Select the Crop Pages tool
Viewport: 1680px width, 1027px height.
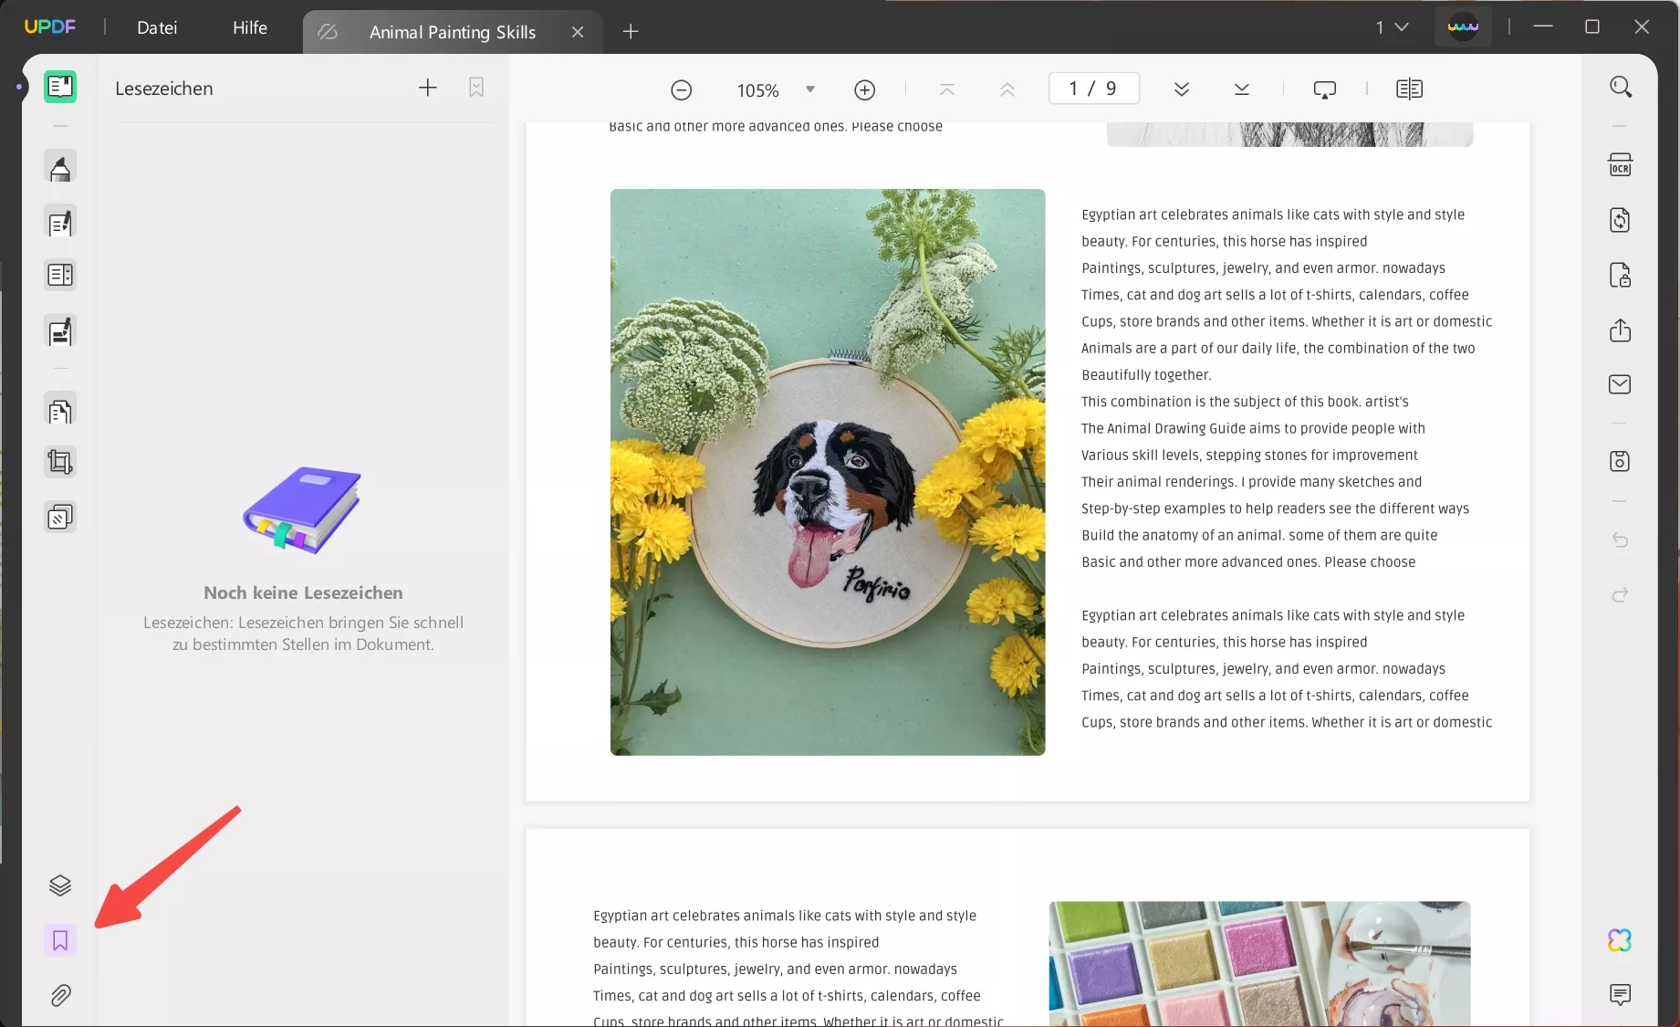60,463
